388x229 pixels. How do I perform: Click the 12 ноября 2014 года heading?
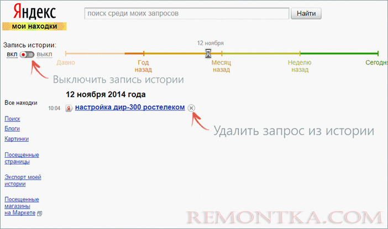click(x=106, y=94)
